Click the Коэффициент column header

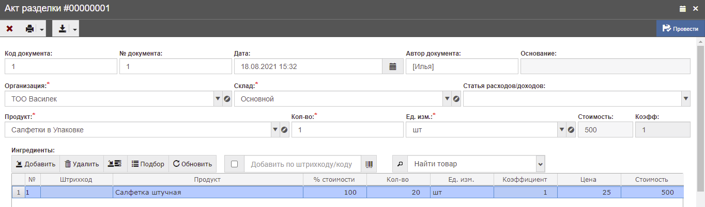[x=526, y=179]
